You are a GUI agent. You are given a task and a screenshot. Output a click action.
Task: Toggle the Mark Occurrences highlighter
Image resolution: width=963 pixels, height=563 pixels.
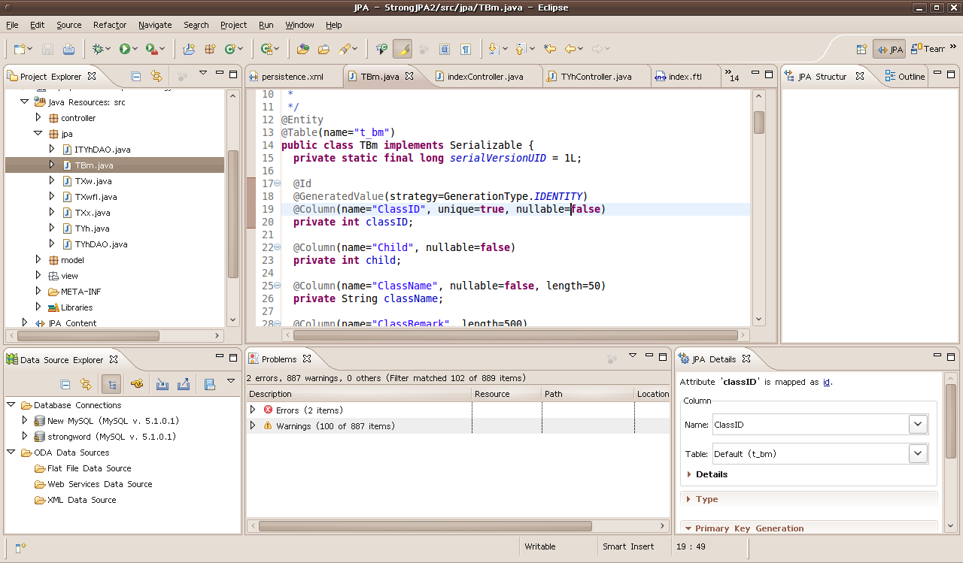click(403, 48)
